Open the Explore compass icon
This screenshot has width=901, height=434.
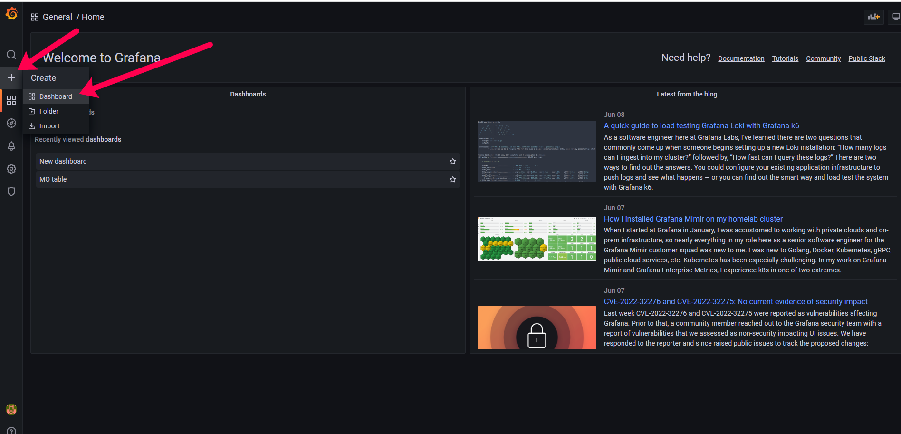coord(11,123)
